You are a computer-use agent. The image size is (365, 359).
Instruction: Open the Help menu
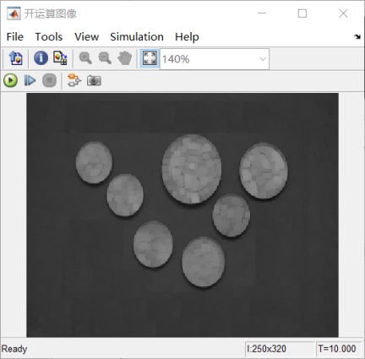(187, 37)
